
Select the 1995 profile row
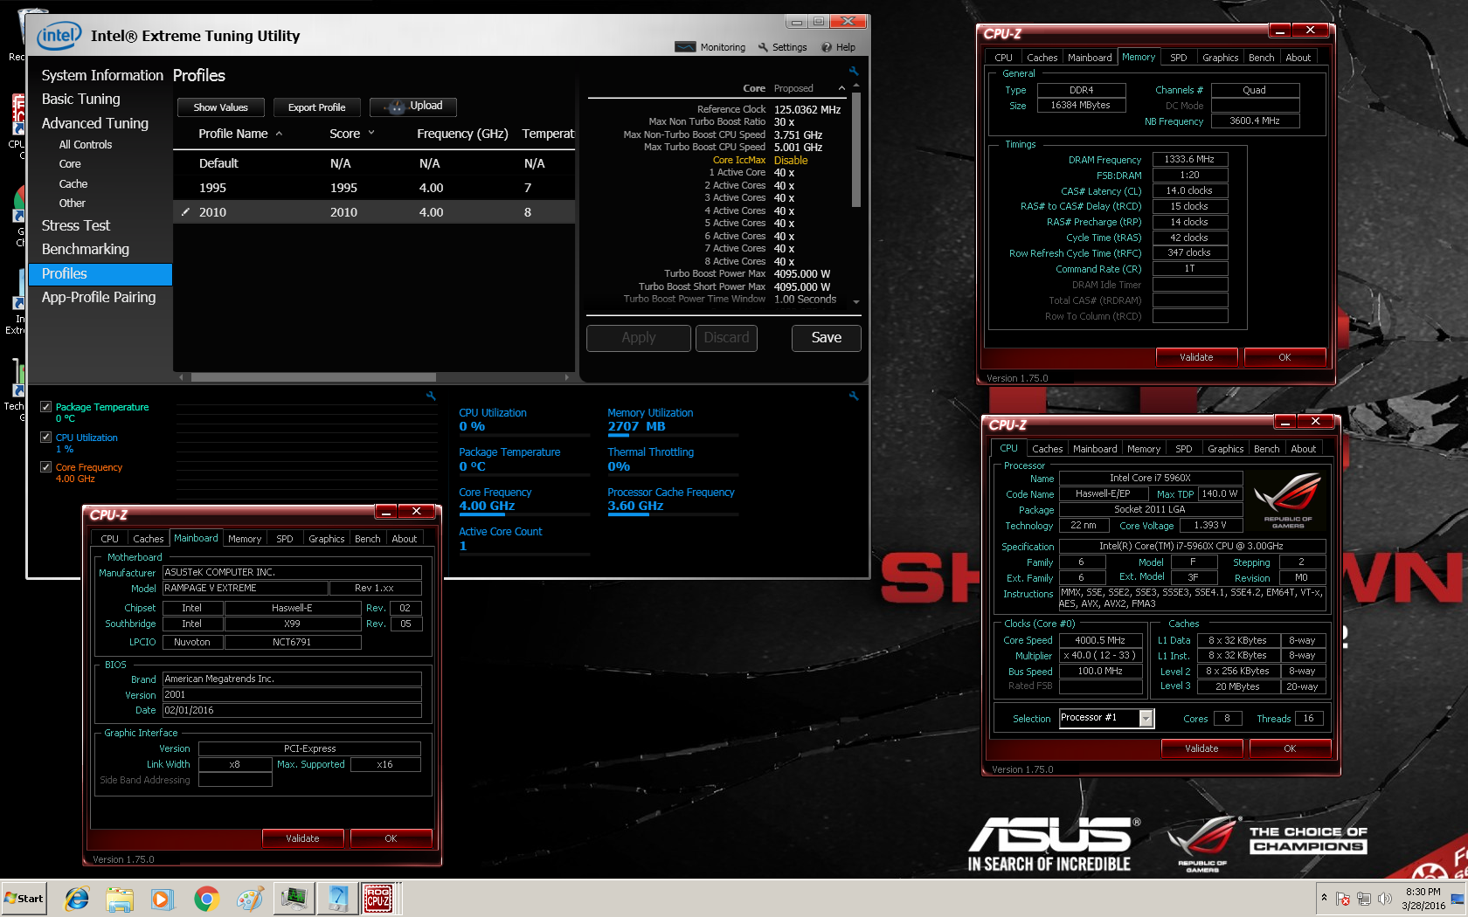pos(374,188)
